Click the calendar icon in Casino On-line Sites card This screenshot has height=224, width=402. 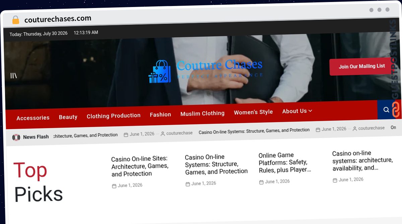114,186
